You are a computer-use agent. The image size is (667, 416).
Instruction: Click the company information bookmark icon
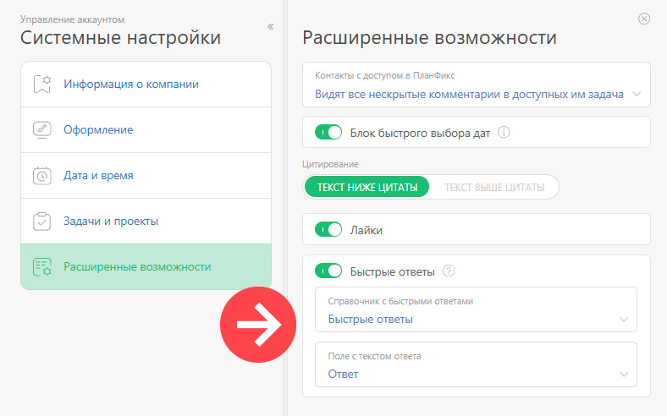[42, 85]
